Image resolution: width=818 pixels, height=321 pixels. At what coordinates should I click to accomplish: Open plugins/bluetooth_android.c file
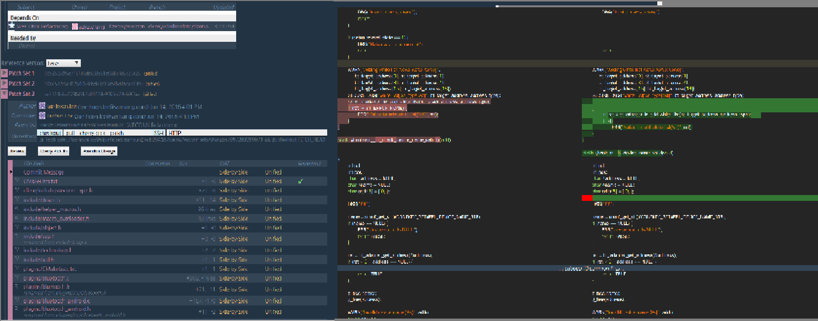[x=56, y=301]
